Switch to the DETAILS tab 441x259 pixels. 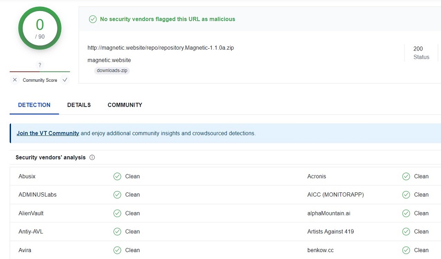click(x=79, y=105)
